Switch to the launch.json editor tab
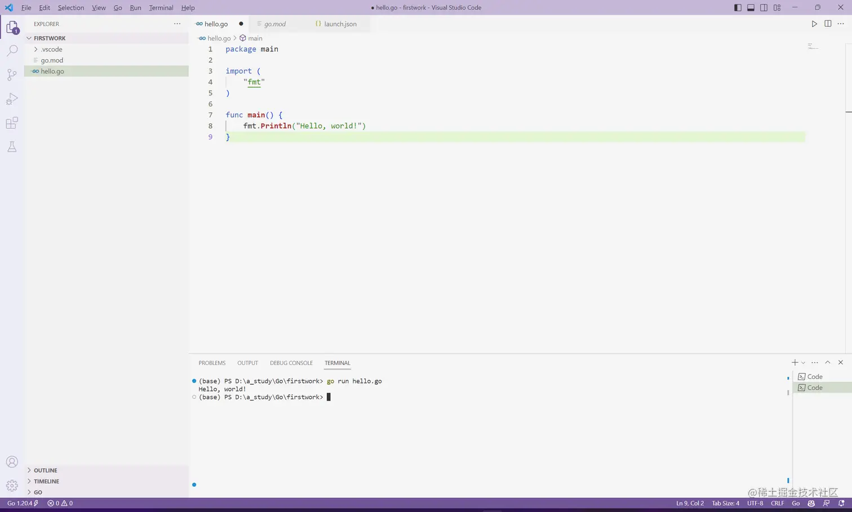Image resolution: width=852 pixels, height=512 pixels. pos(340,24)
